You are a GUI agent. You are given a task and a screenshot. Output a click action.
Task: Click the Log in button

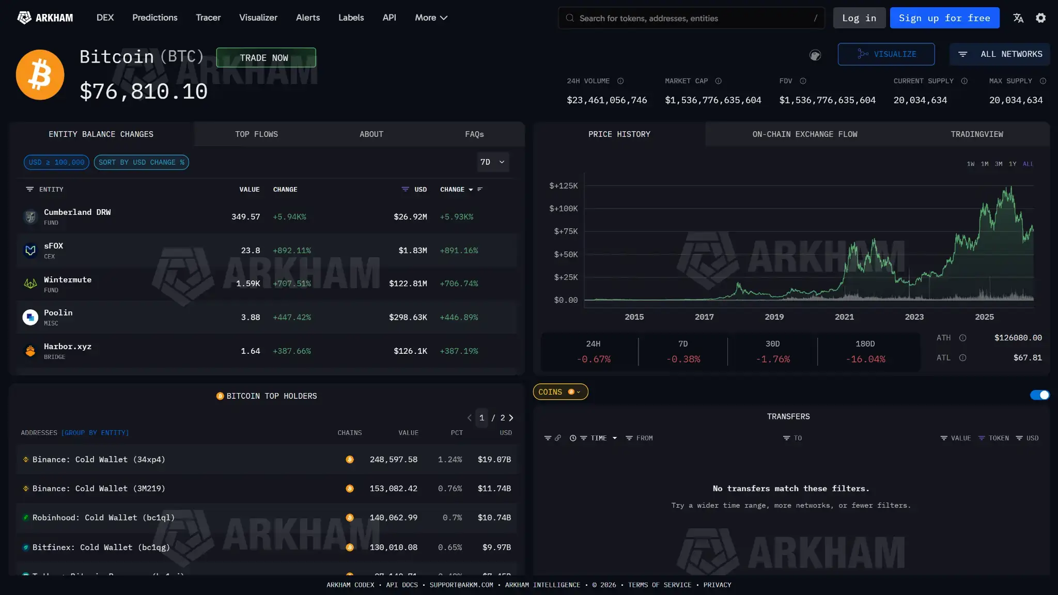tap(859, 18)
